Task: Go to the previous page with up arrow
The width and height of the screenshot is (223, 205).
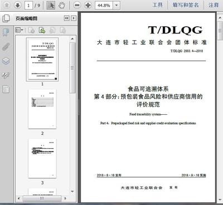Action: point(7,5)
